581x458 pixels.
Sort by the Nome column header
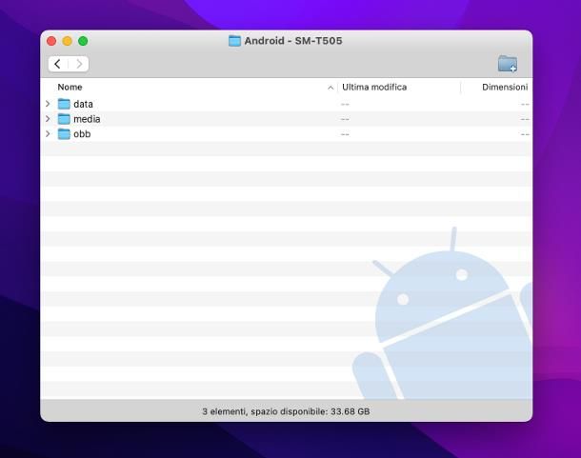tap(70, 87)
